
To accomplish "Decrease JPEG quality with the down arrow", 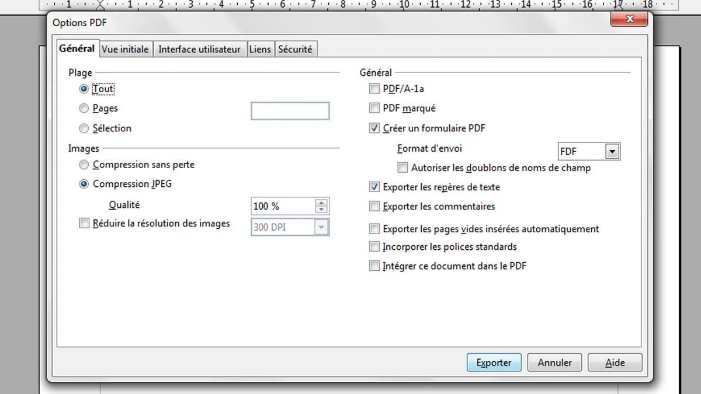I will [x=321, y=210].
